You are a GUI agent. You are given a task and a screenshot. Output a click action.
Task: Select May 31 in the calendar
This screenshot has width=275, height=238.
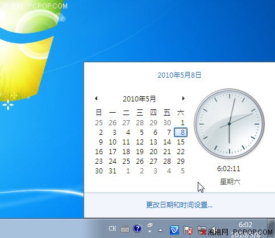point(113,171)
